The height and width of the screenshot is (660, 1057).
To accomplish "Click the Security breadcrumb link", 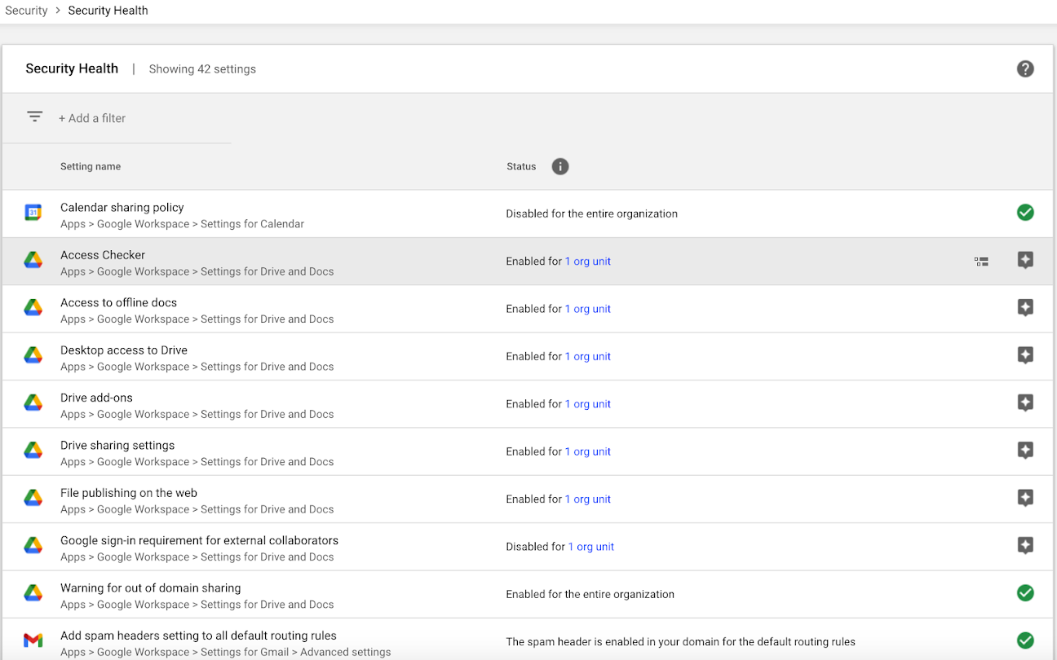I will click(x=26, y=11).
